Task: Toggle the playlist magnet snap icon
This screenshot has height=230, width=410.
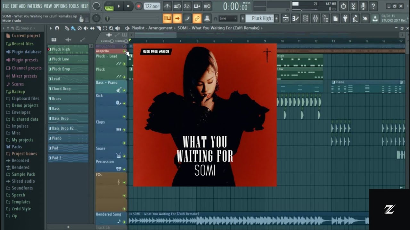Action: [57, 28]
